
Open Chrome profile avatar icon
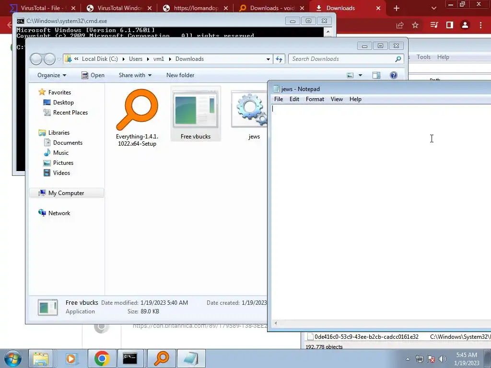(x=465, y=25)
